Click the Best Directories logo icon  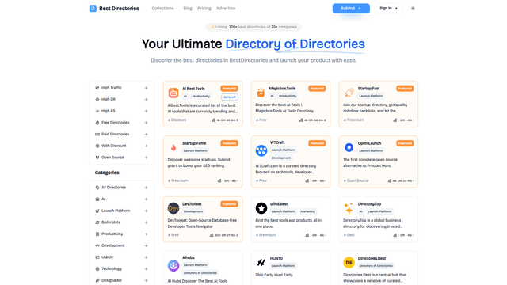coord(93,9)
